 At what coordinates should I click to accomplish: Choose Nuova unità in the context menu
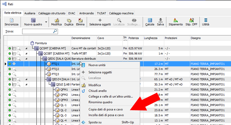pyautogui.click(x=110, y=65)
